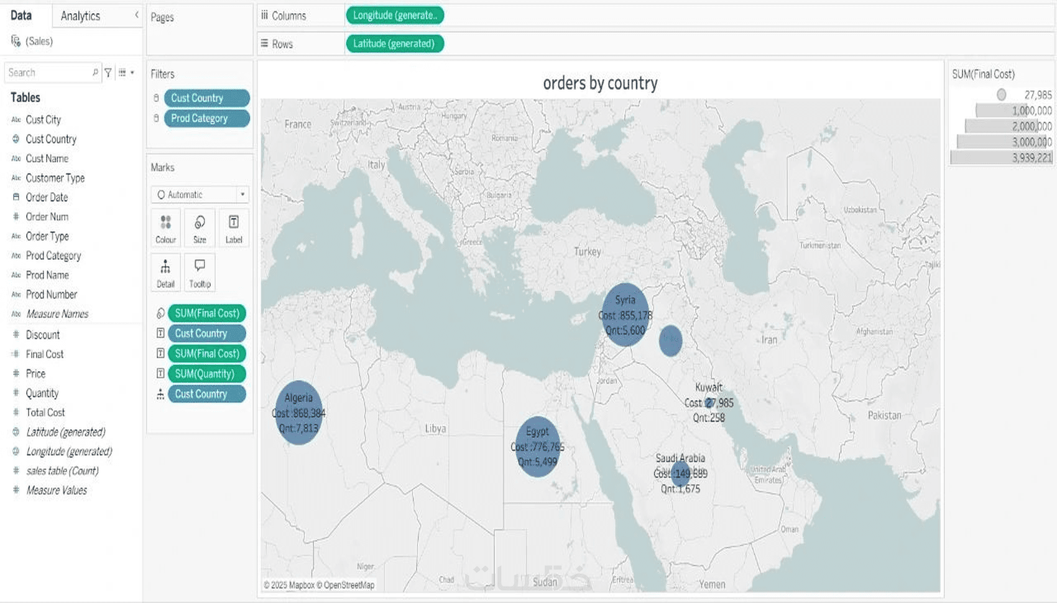Viewport: 1057px width, 603px height.
Task: Switch to the Data tab
Action: click(x=21, y=16)
